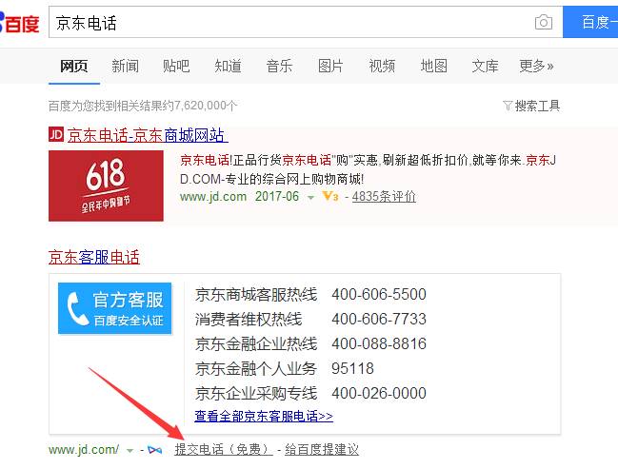The image size is (618, 469).
Task: Click the green www.jd.com URL in first result
Action: 213,196
